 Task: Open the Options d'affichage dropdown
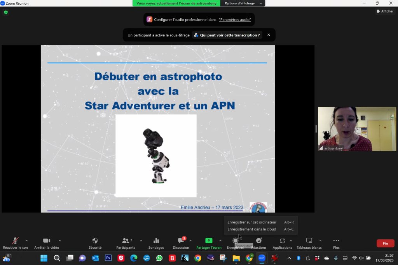click(x=243, y=3)
